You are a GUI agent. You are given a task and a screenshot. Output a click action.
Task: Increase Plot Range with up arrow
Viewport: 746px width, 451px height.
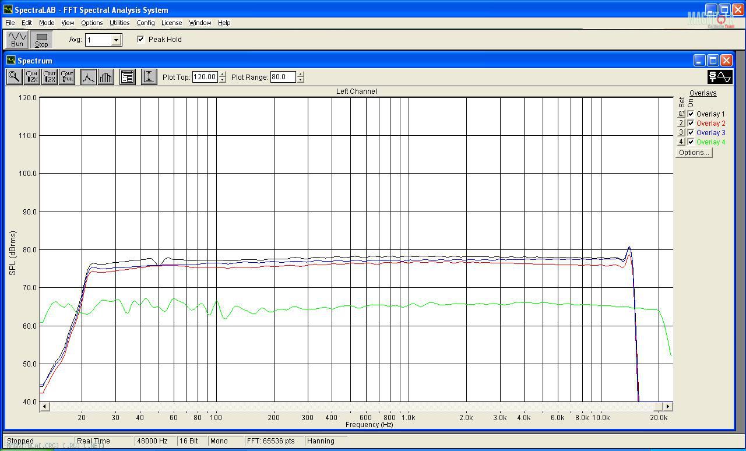click(x=300, y=74)
